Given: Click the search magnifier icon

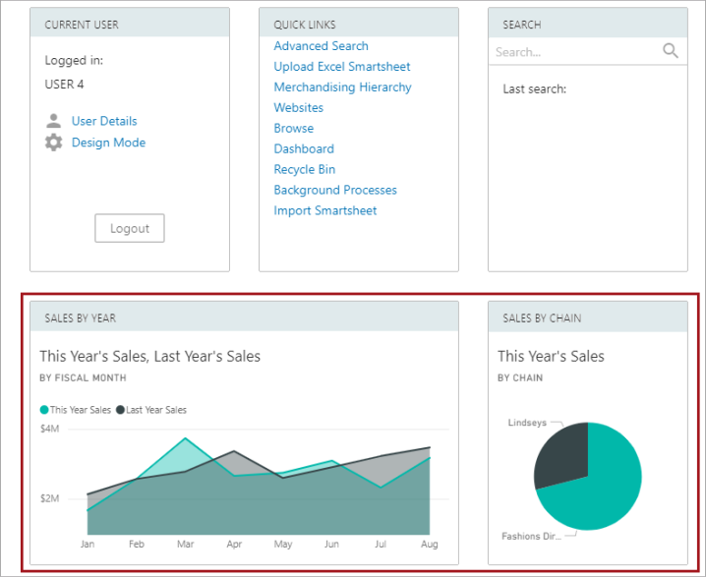Looking at the screenshot, I should click(x=671, y=51).
